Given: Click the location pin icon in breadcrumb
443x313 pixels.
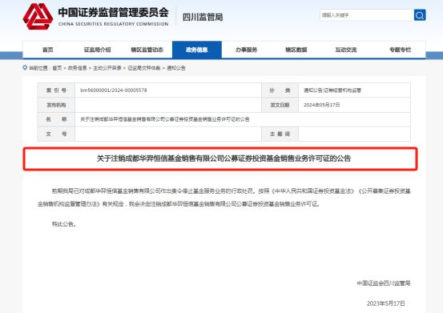Looking at the screenshot, I should tap(25, 68).
